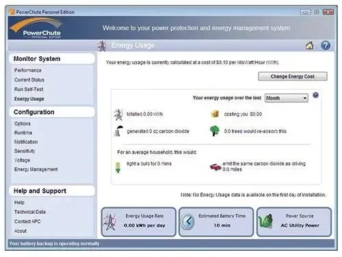Click the red car carbon dioxide icon
Screen dimensions: 342x257
pos(215,167)
